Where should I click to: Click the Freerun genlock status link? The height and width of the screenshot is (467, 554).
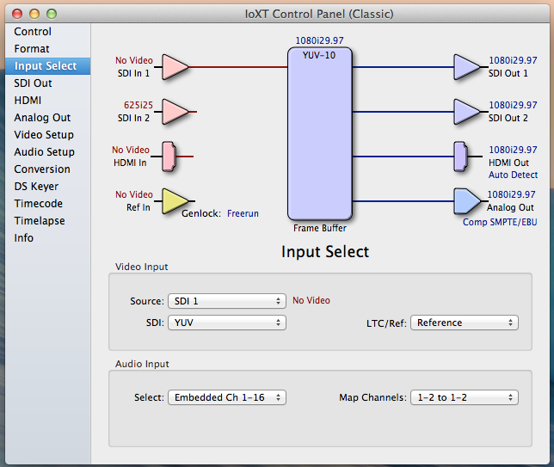tap(243, 213)
